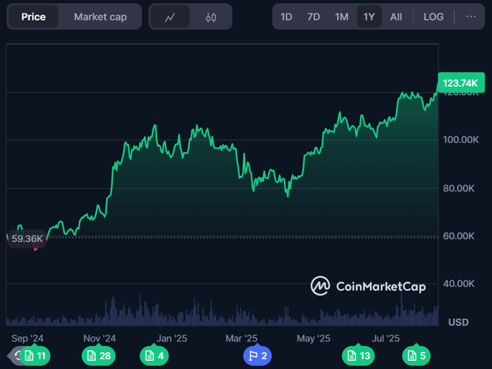The width and height of the screenshot is (492, 369).
Task: Open the 13 news articles marker
Action: [358, 356]
